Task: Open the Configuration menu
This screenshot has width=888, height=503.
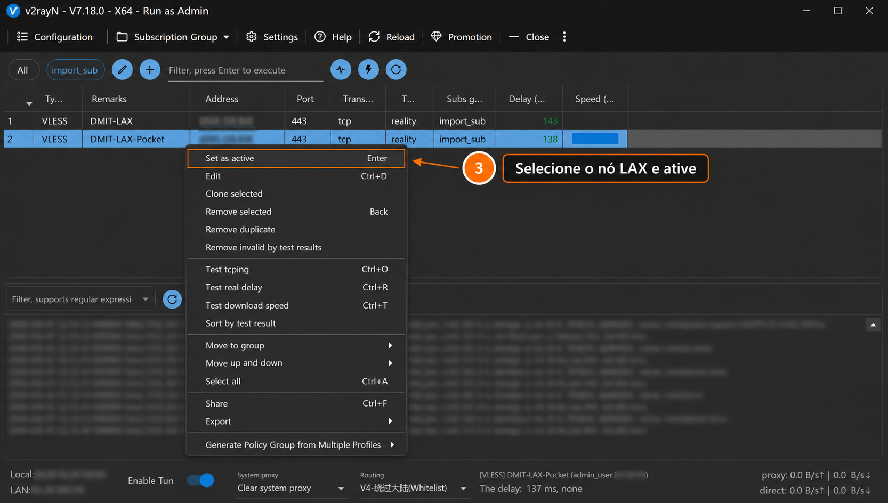Action: click(55, 37)
